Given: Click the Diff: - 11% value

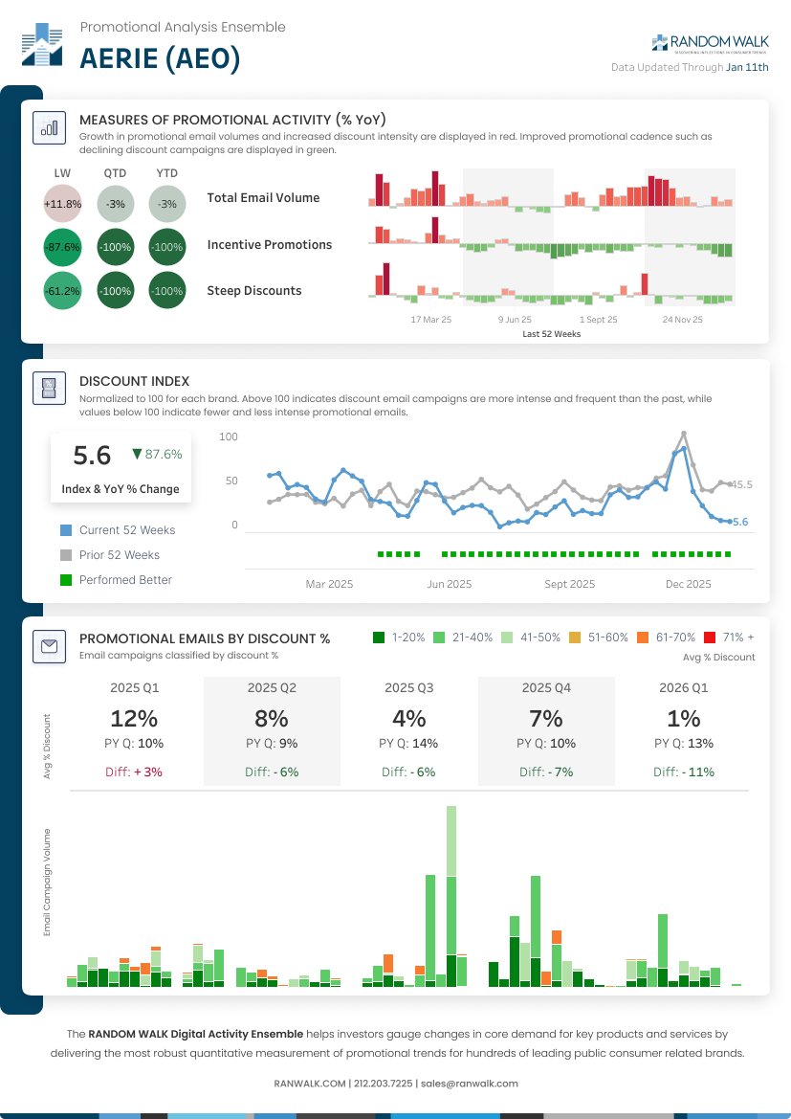Looking at the screenshot, I should click(x=683, y=772).
